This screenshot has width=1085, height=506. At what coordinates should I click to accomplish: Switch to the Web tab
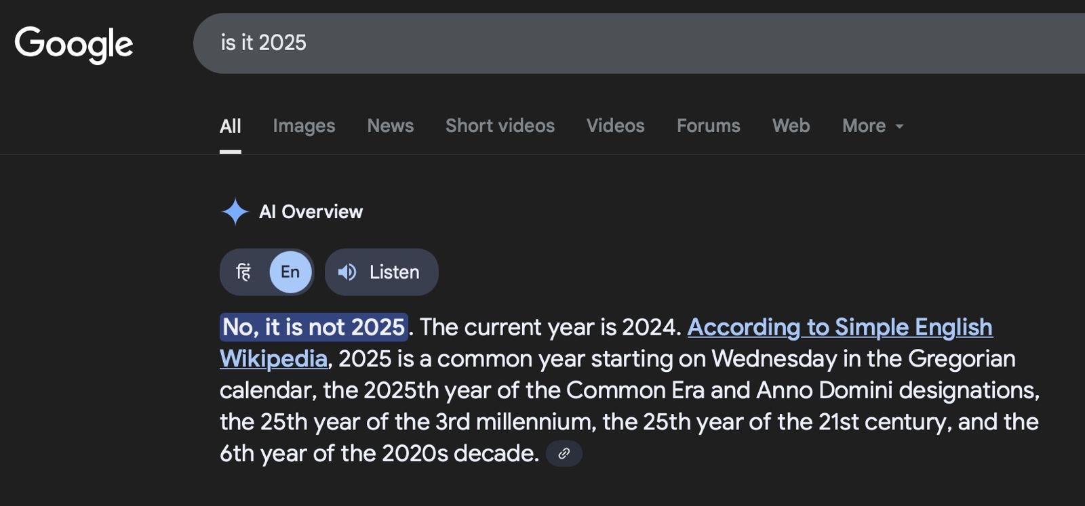click(791, 126)
